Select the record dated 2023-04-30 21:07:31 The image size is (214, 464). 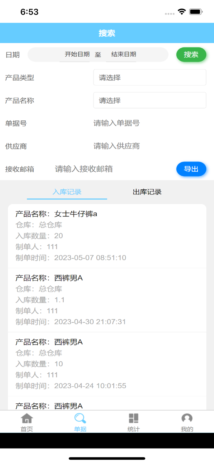[107, 300]
